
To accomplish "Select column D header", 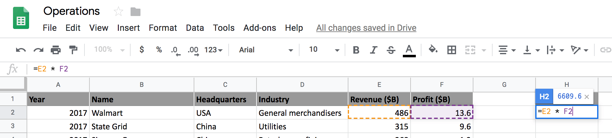I will (x=302, y=85).
